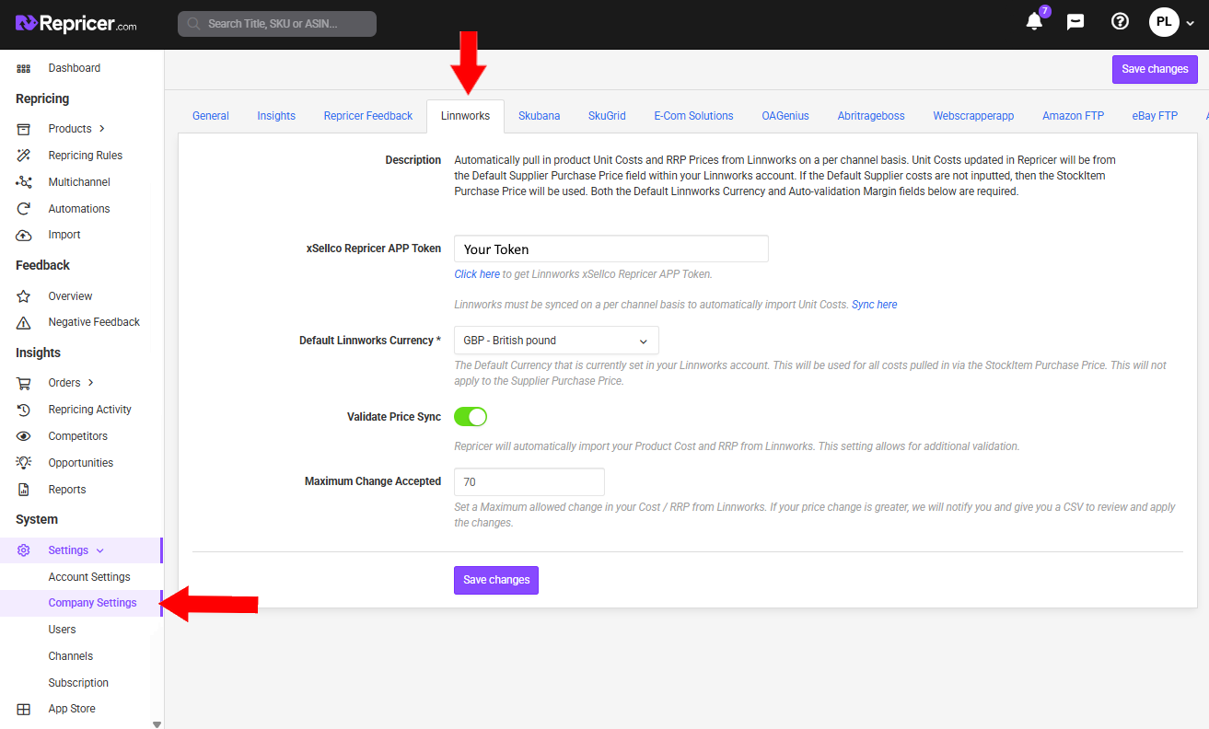1209x729 pixels.
Task: Click the top Save changes button
Action: coord(1155,69)
